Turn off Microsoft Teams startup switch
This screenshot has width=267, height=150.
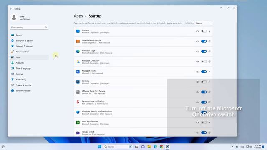[204, 72]
